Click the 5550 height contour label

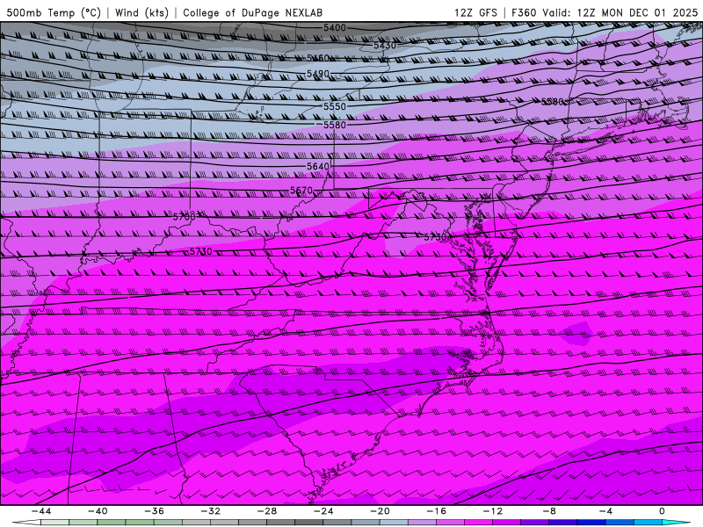(335, 106)
